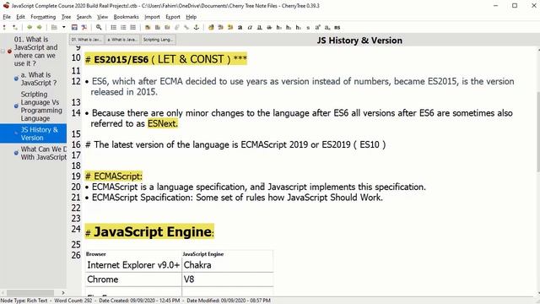540x304 pixels.
Task: Toggle underline formatting
Action: 260,27
